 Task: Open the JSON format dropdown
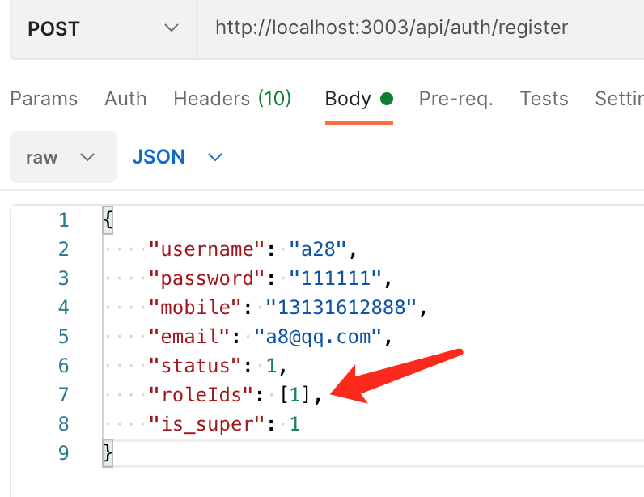(176, 157)
